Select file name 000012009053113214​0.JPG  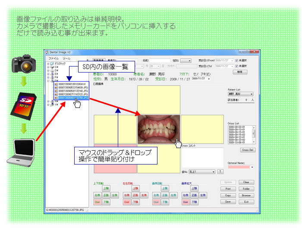click(73, 91)
